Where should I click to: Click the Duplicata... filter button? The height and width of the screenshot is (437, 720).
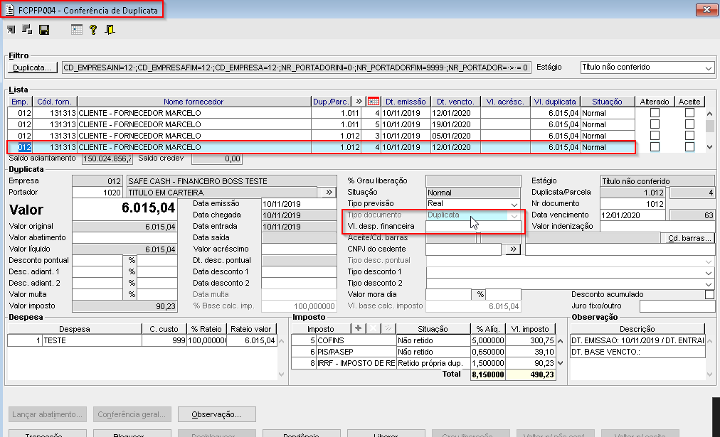click(33, 68)
